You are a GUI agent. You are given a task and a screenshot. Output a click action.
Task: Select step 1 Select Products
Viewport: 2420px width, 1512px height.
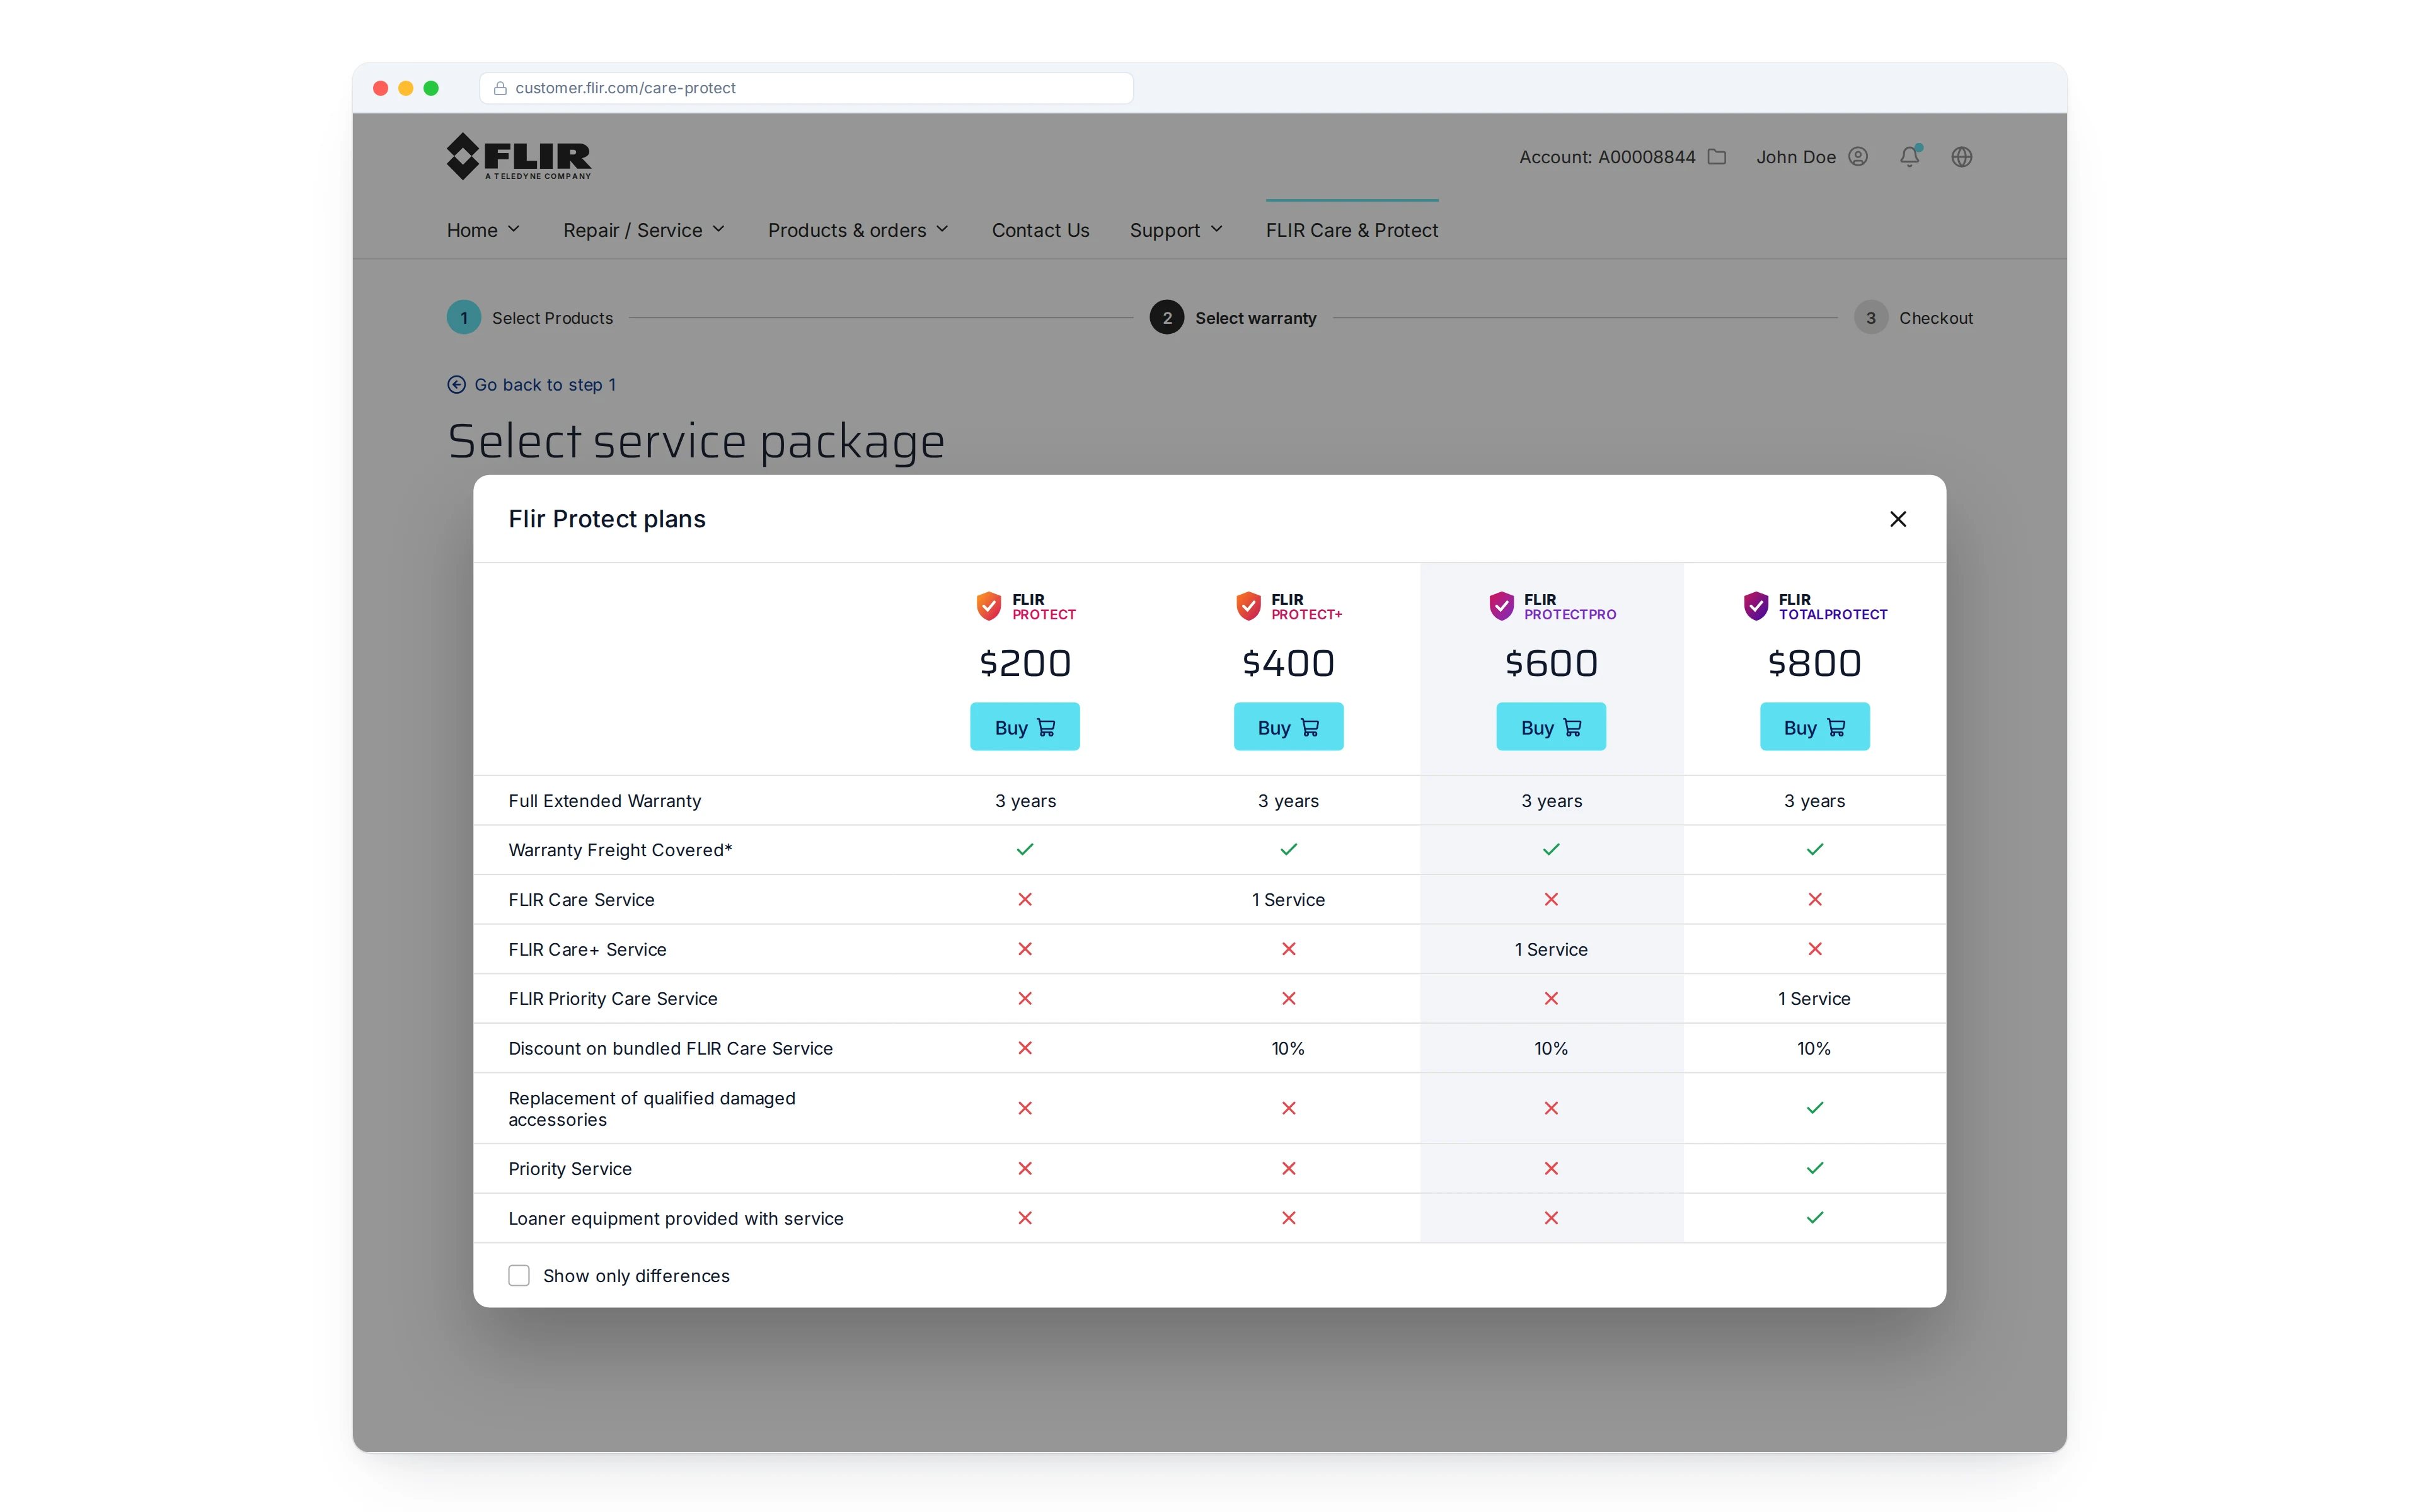pyautogui.click(x=530, y=318)
